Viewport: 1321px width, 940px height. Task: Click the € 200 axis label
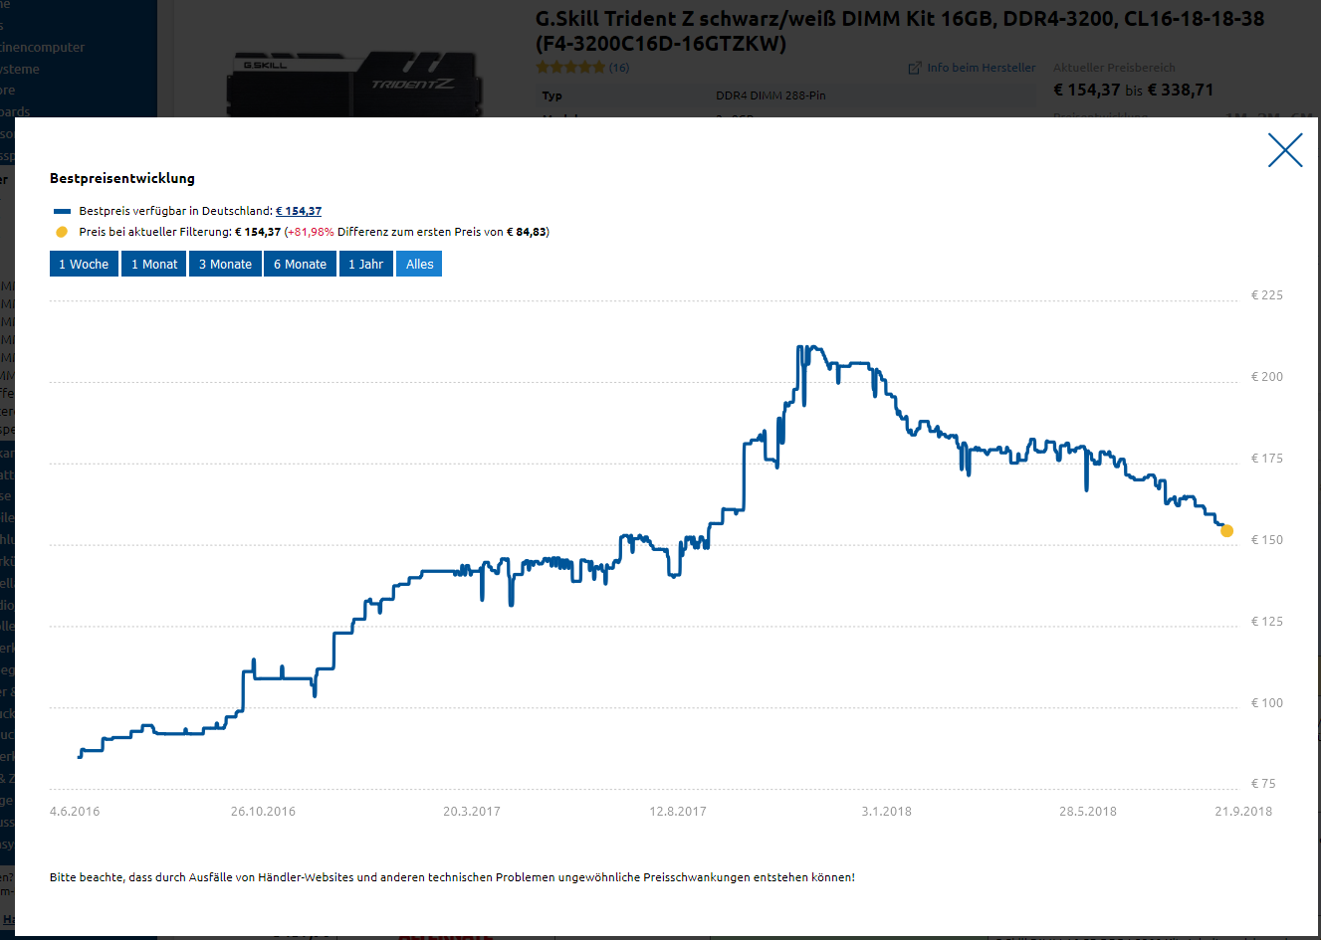[x=1266, y=377]
